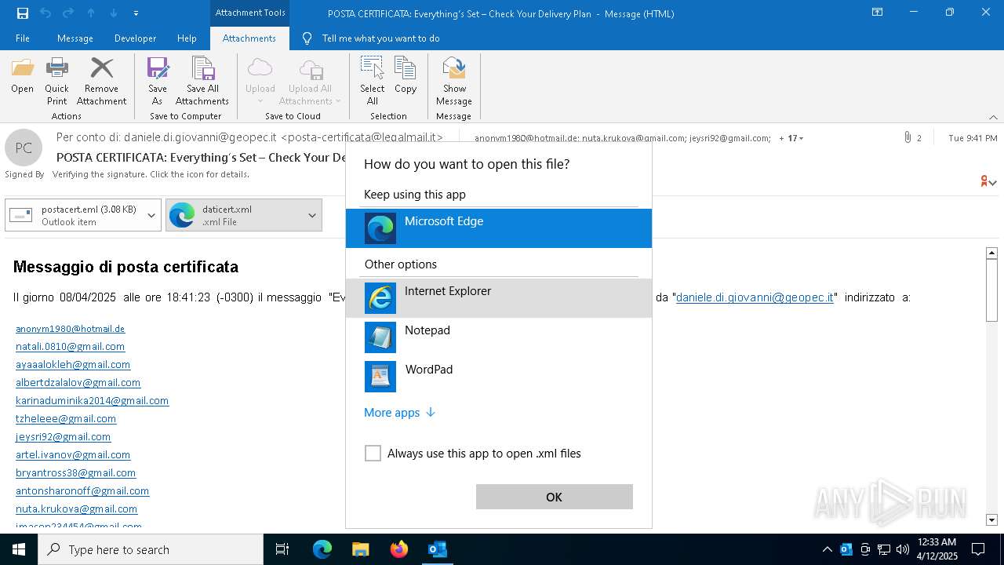The width and height of the screenshot is (1004, 565).
Task: Click the tzheleee@gmail.com address
Action: point(66,419)
